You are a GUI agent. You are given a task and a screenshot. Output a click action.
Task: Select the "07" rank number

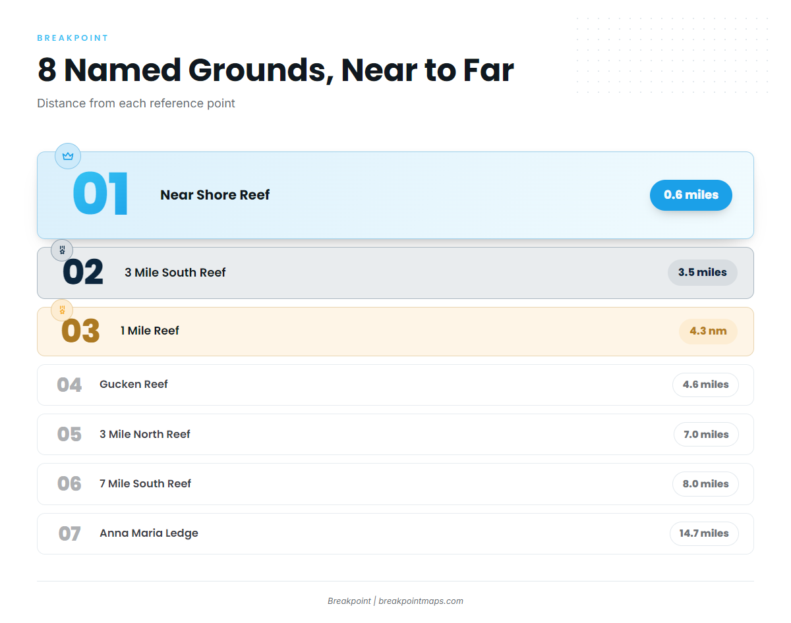click(x=69, y=533)
